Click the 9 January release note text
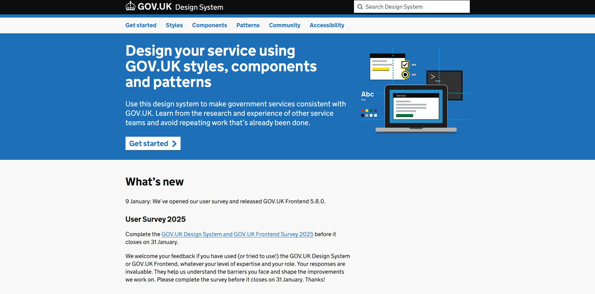 (225, 201)
